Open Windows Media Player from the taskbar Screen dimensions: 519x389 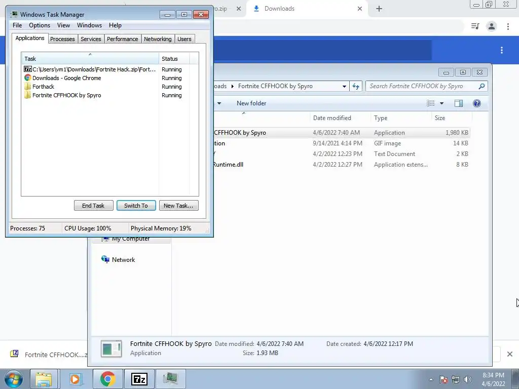click(x=75, y=379)
